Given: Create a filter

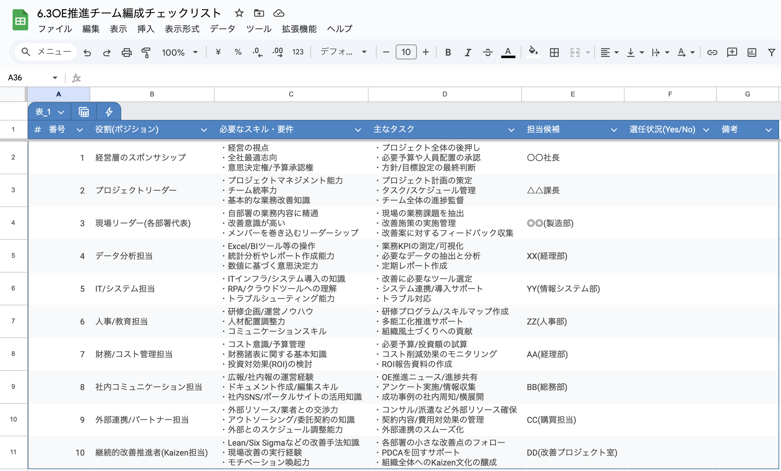Looking at the screenshot, I should pyautogui.click(x=771, y=52).
